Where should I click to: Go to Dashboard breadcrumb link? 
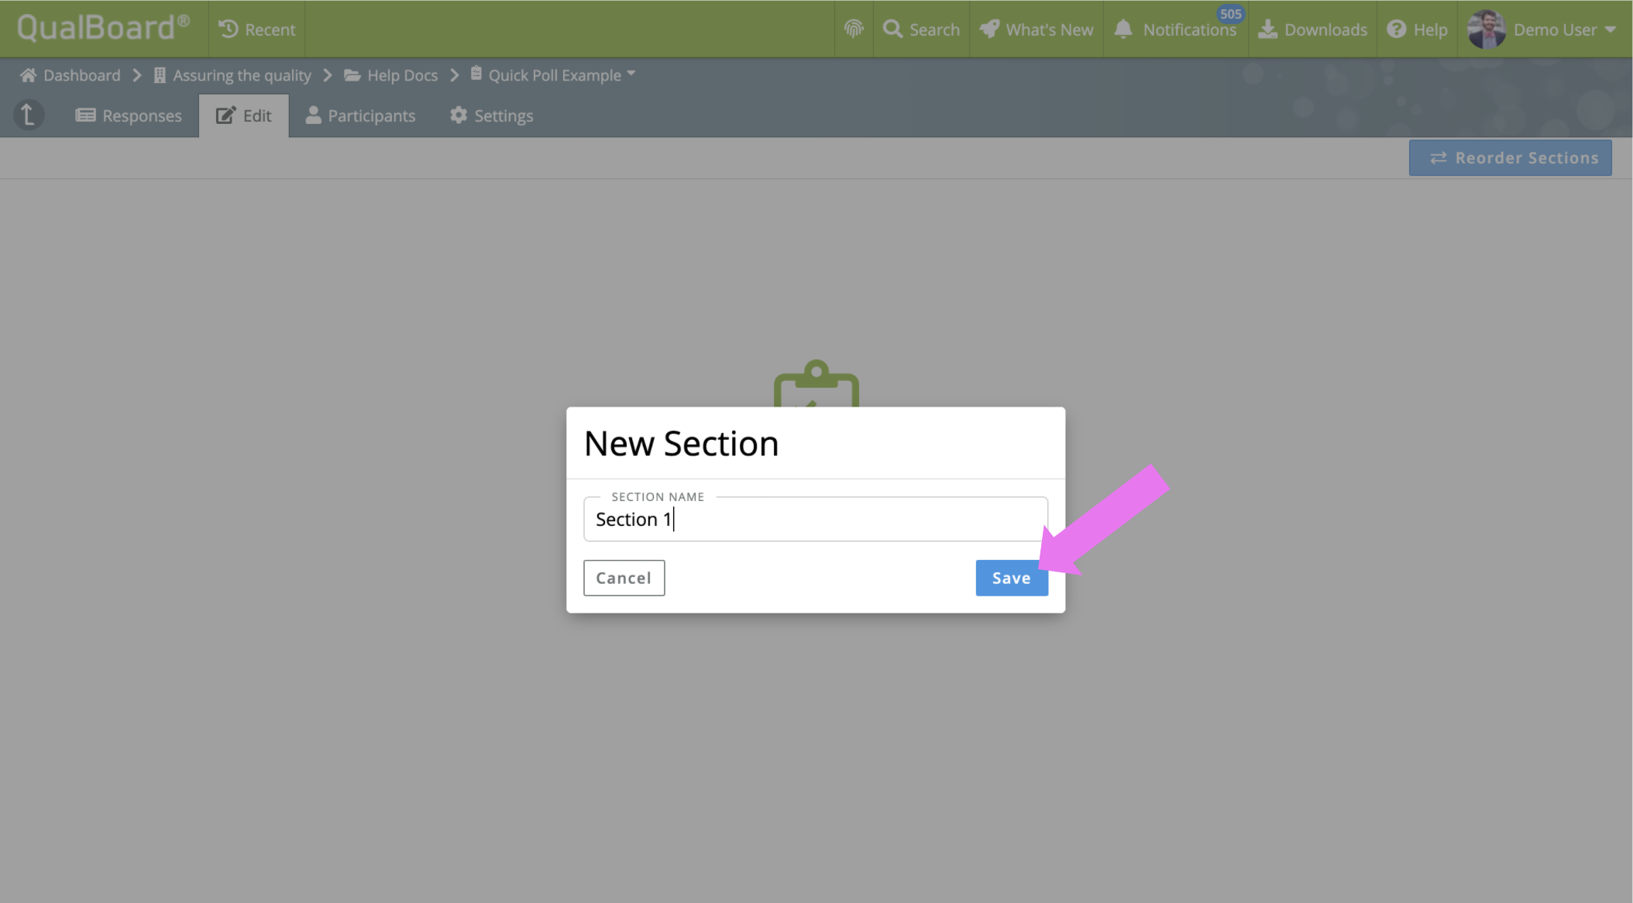pyautogui.click(x=71, y=75)
